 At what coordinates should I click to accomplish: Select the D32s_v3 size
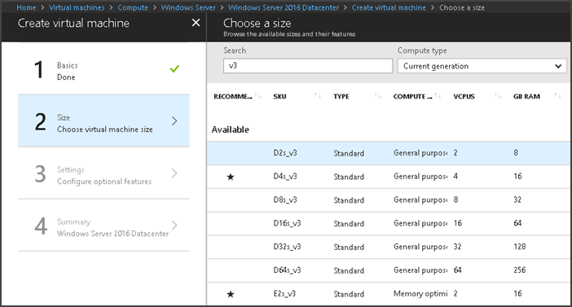(x=389, y=247)
